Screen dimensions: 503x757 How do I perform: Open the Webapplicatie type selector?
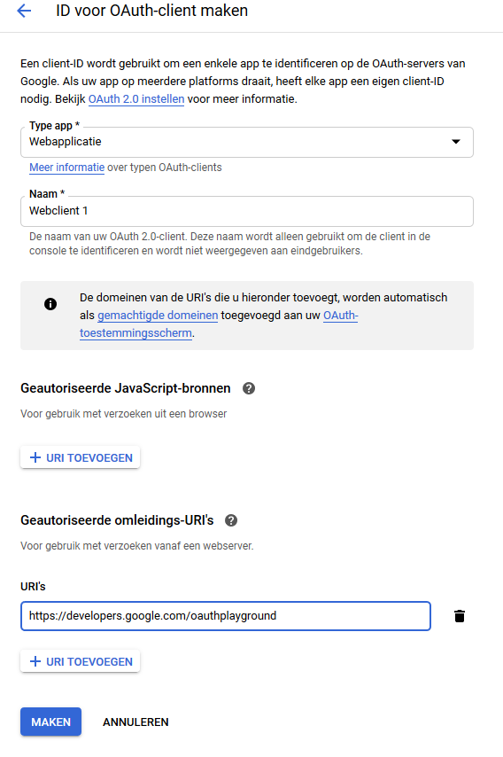247,142
